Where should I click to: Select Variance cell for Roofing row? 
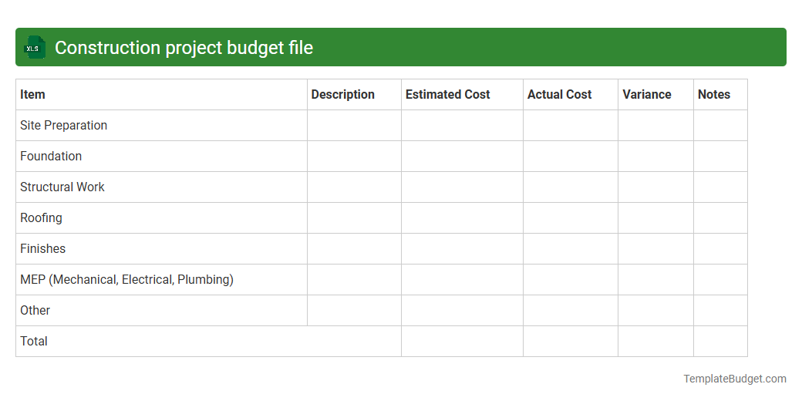[x=655, y=218]
